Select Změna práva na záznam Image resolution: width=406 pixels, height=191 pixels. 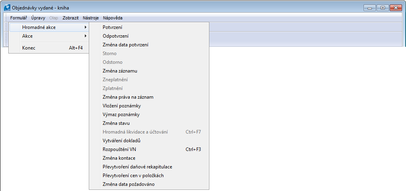click(x=128, y=97)
